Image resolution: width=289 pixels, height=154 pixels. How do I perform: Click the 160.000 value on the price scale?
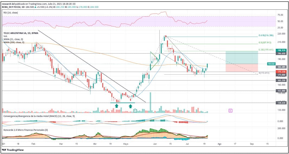pyautogui.click(x=281, y=85)
